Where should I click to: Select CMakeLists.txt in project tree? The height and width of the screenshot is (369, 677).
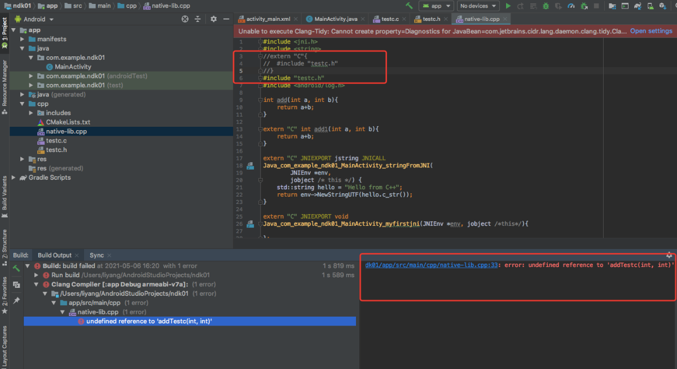68,122
